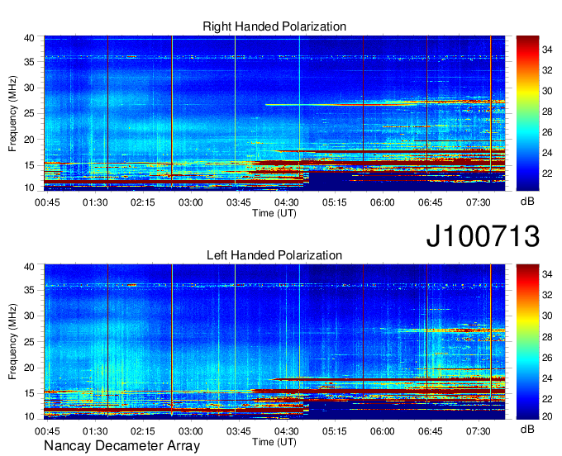Click the 03:00 tick under the right-handed plot
Image resolution: width=562 pixels, height=456 pixels.
coord(191,202)
